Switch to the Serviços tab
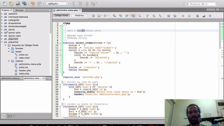Viewport: 224px width, 126px height. (20, 10)
